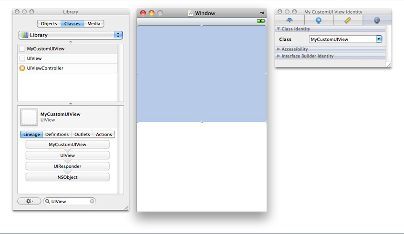
Task: Click the UIResponder lineage button
Action: pyautogui.click(x=67, y=166)
